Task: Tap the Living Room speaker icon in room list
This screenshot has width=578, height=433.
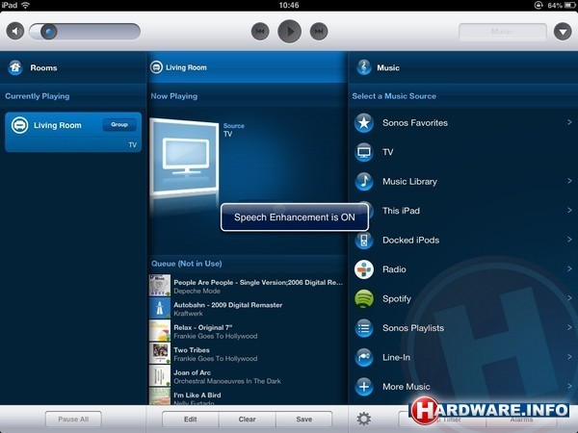Action: (19, 125)
